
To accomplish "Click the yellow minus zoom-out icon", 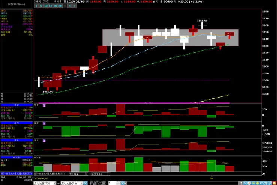I will click(x=253, y=183).
